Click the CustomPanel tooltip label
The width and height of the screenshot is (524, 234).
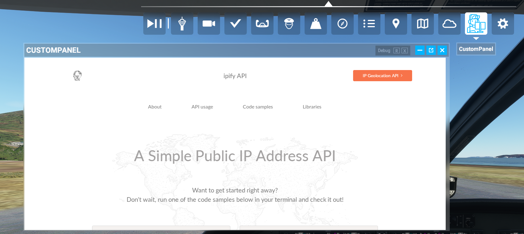[x=476, y=49]
